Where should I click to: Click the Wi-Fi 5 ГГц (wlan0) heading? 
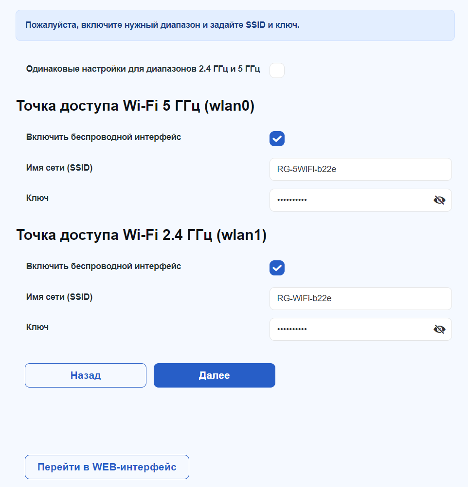click(x=135, y=106)
